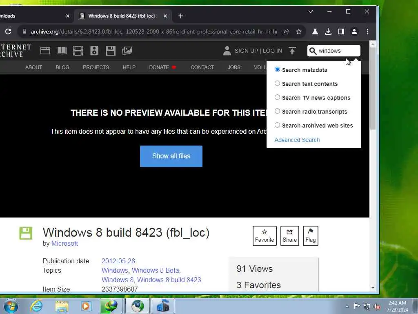Click the Action Center flag tray icon
418x314 pixels.
click(x=357, y=306)
